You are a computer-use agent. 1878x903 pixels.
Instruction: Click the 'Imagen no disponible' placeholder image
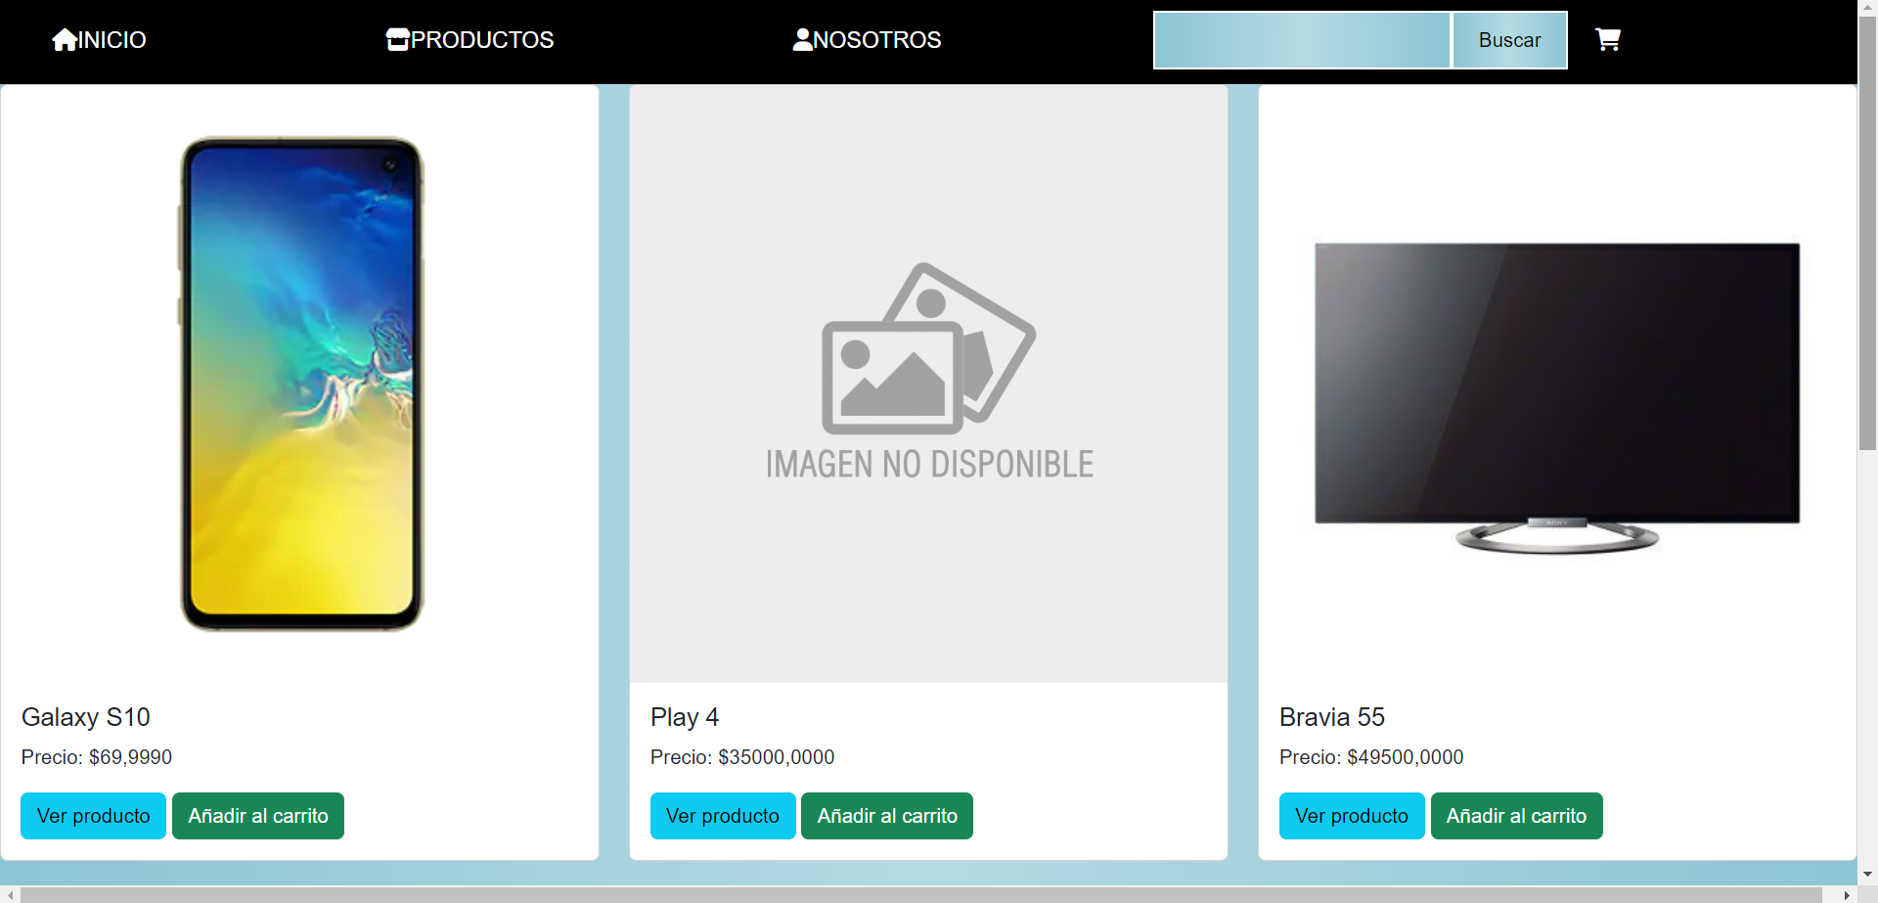coord(928,384)
